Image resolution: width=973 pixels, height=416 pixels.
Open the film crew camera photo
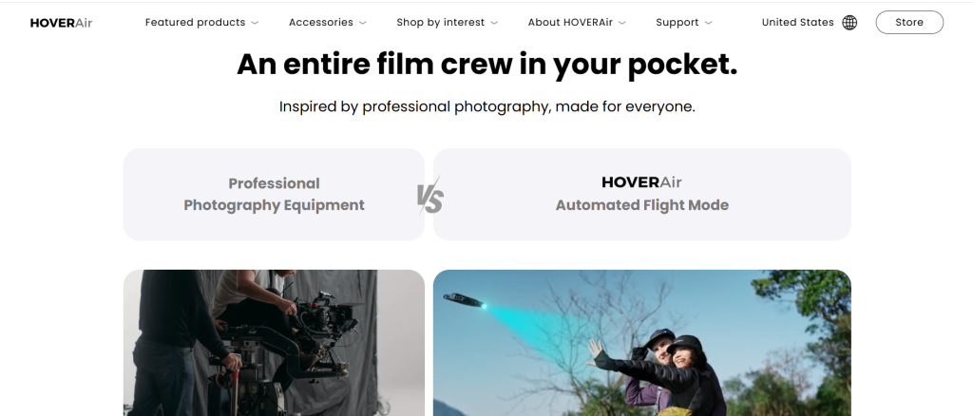[274, 343]
